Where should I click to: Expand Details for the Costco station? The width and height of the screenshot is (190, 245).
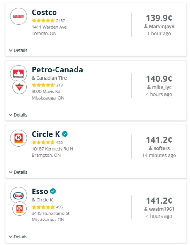click(x=18, y=50)
